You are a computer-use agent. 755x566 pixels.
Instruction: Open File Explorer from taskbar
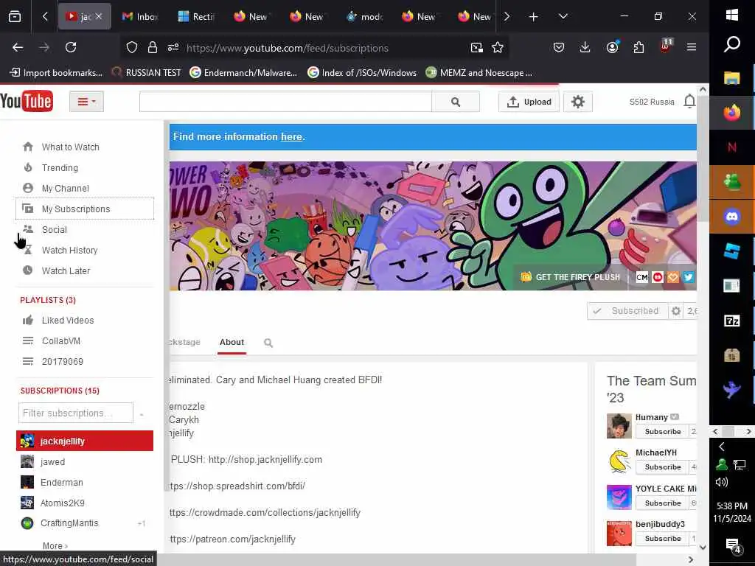[x=731, y=78]
